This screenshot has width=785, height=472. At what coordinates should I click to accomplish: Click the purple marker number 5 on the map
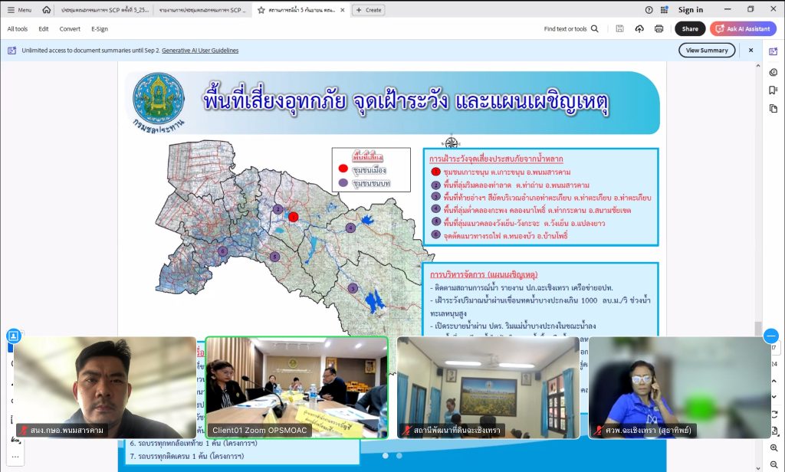point(274,257)
